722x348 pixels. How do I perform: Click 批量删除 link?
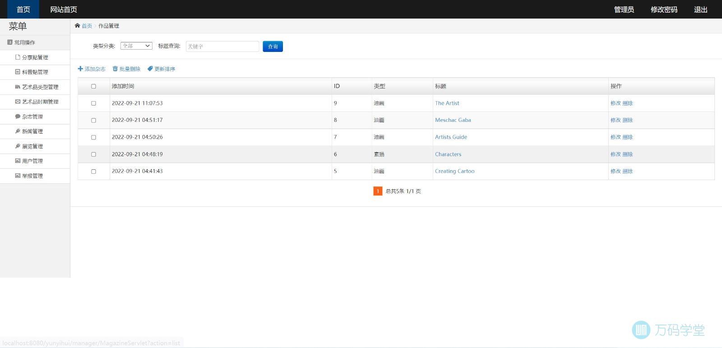(130, 69)
